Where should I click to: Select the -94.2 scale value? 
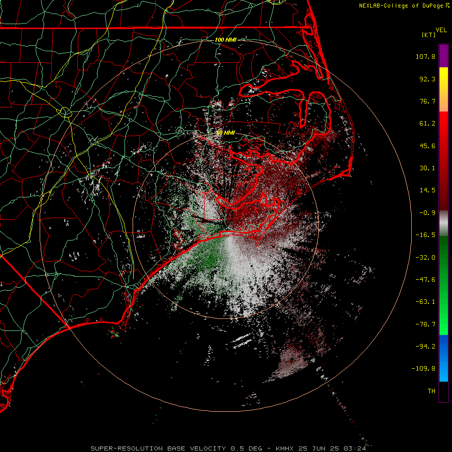[x=425, y=346]
